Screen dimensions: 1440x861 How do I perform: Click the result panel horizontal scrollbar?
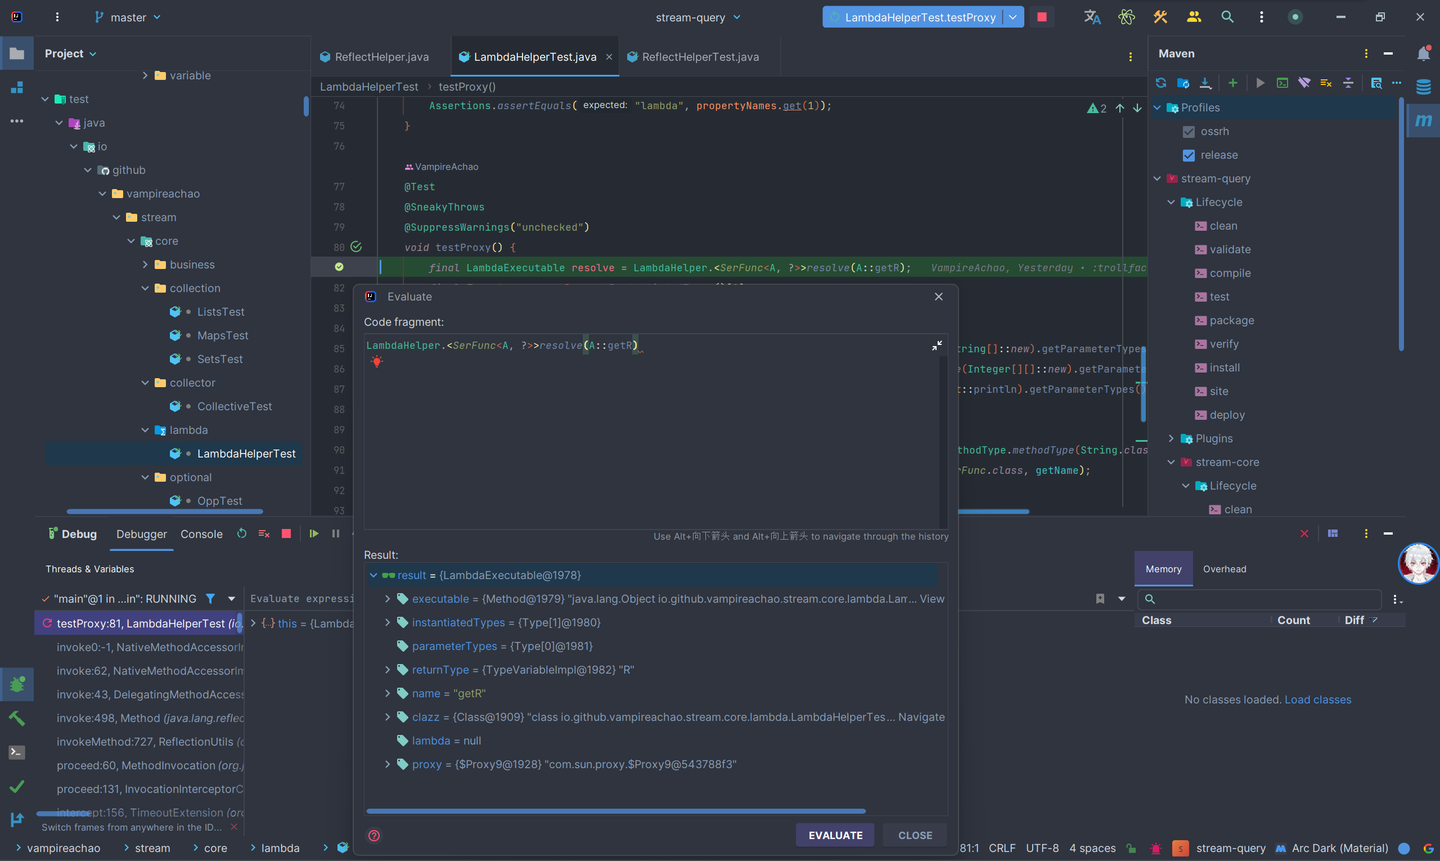click(x=615, y=811)
